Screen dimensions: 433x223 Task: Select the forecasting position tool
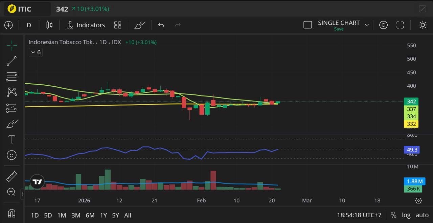tap(12, 108)
